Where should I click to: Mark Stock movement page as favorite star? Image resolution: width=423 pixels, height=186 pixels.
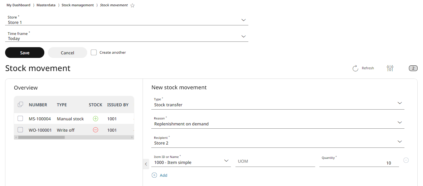[132, 5]
